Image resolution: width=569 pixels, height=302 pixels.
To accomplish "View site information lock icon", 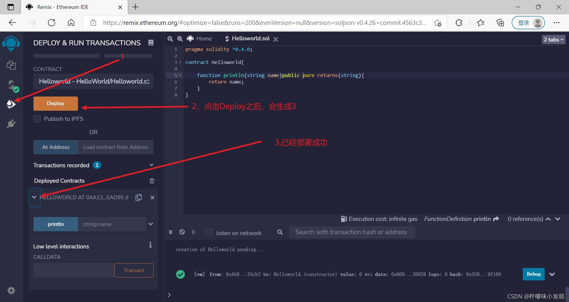I will click(x=93, y=23).
